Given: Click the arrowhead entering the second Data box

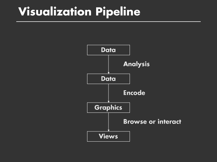Looking at the screenshot, I should (x=108, y=73).
